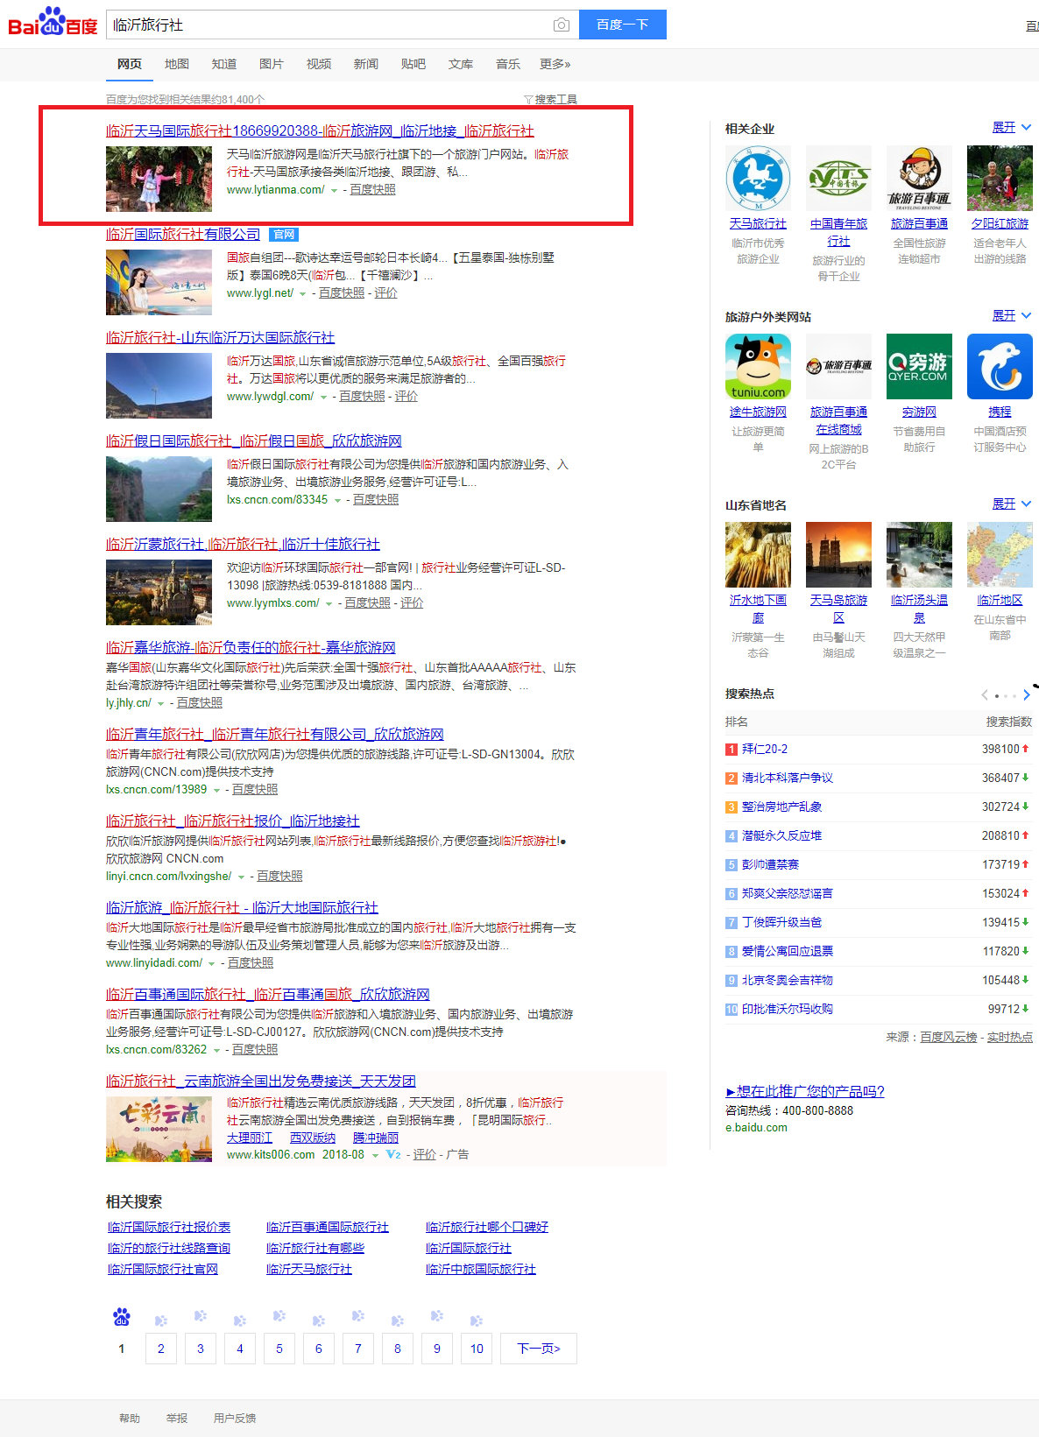The height and width of the screenshot is (1437, 1039).
Task: Expand the 相关企业 section
Action: (x=1011, y=128)
